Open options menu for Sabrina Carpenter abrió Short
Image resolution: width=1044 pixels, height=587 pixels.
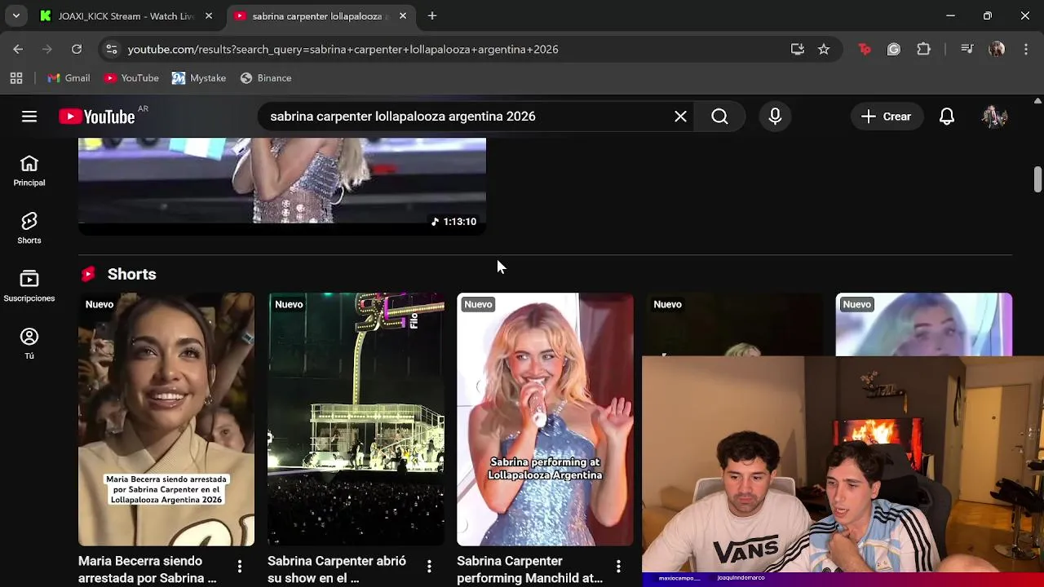click(429, 566)
